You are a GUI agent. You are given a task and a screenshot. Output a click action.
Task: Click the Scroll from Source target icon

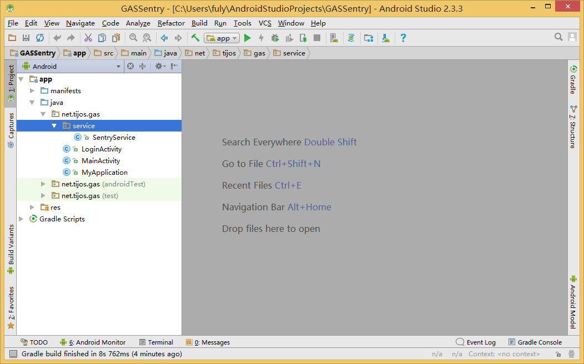130,66
